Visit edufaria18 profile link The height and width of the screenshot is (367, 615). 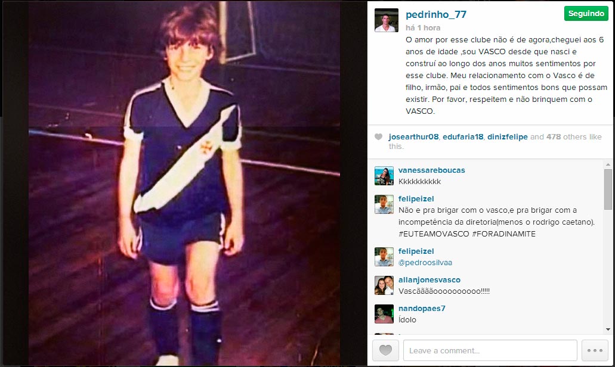point(463,136)
